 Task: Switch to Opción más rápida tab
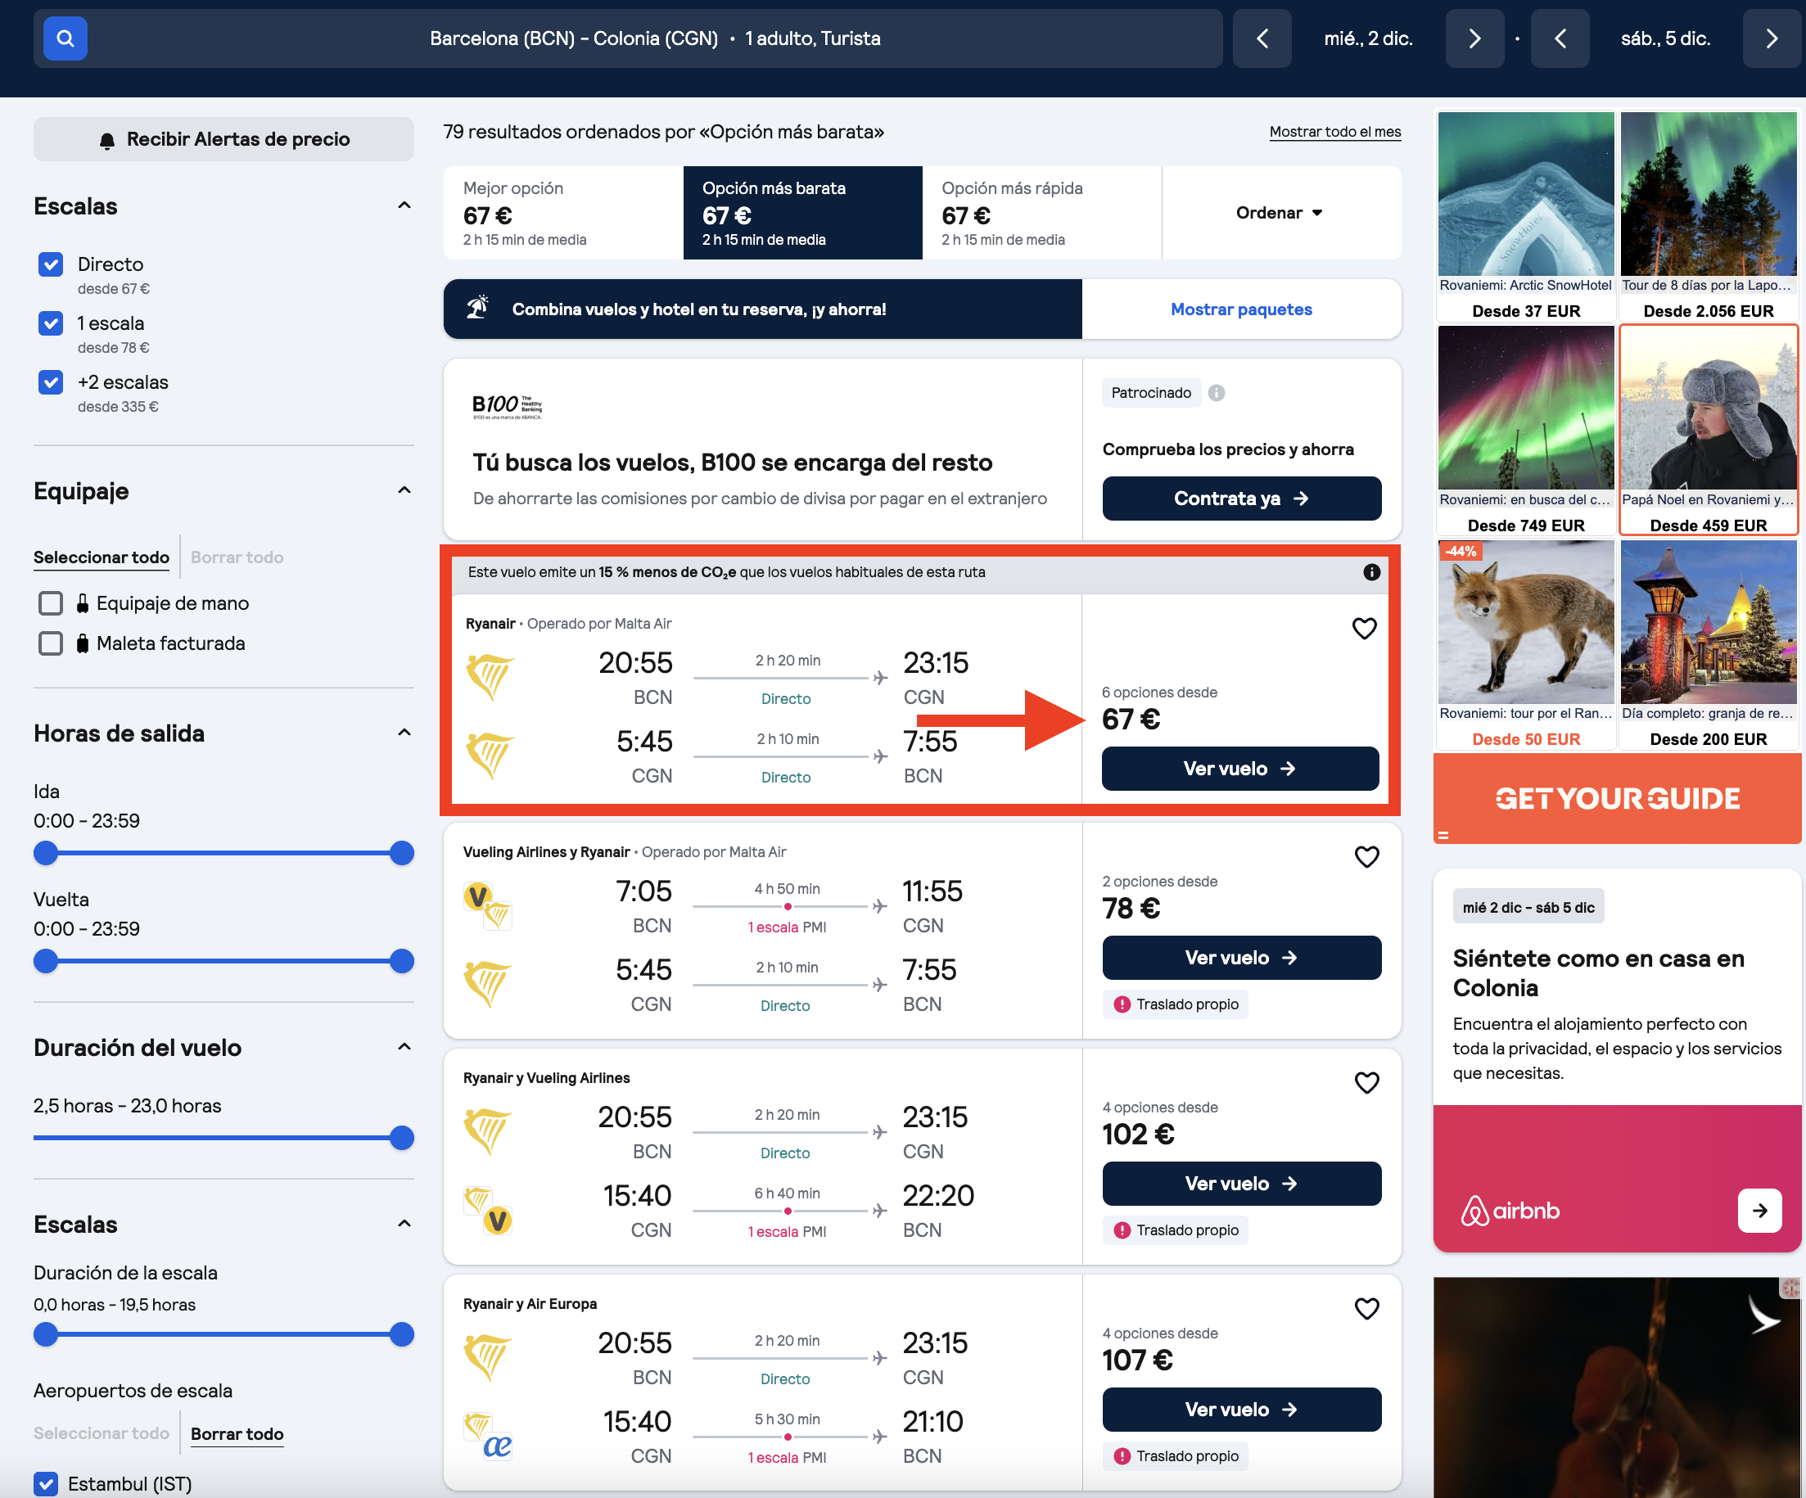[x=1041, y=212]
